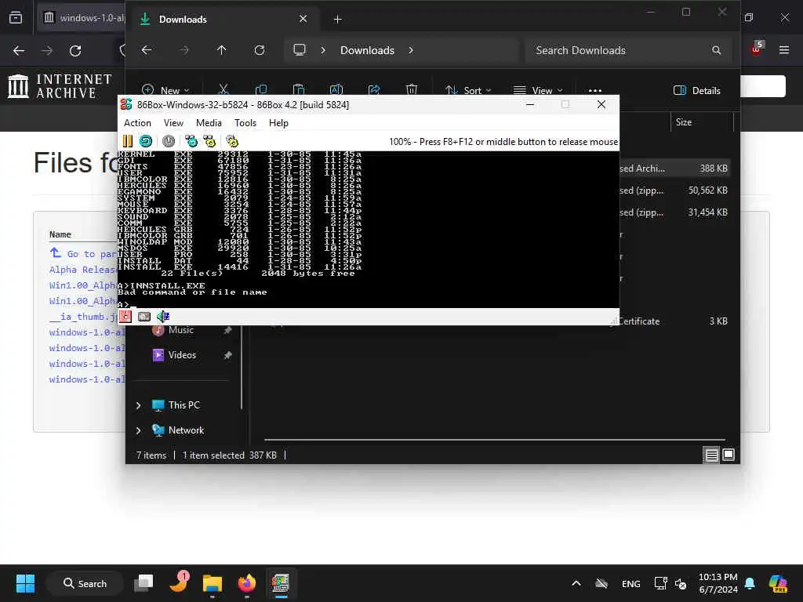Click Copy icon in File Explorer toolbar
The height and width of the screenshot is (602, 803).
point(260,90)
